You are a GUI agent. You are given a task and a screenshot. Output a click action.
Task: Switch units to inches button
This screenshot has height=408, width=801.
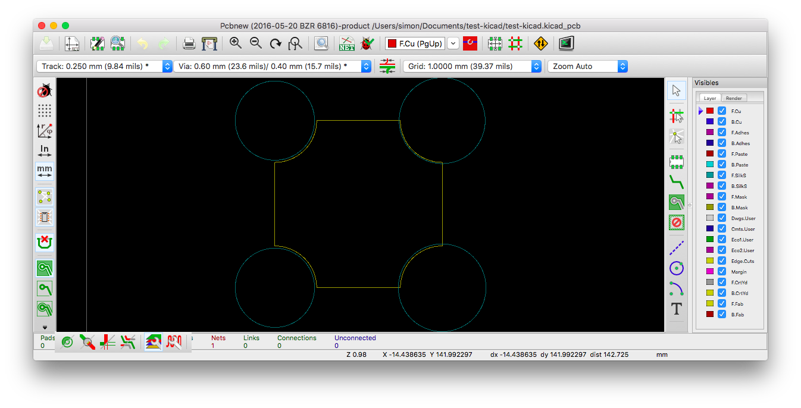click(45, 150)
